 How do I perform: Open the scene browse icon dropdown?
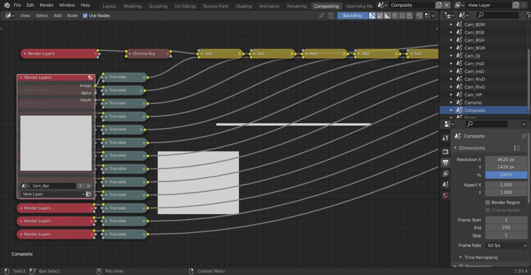383,5
